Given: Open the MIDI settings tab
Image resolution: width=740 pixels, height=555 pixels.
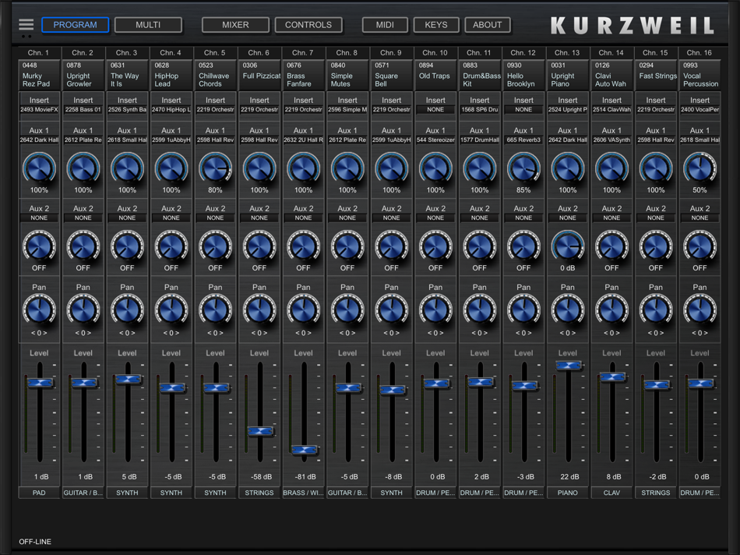Looking at the screenshot, I should point(384,24).
